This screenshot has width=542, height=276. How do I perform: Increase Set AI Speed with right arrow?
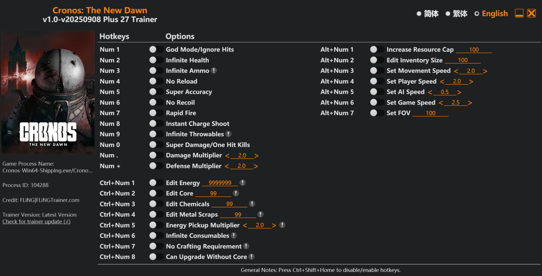[459, 92]
